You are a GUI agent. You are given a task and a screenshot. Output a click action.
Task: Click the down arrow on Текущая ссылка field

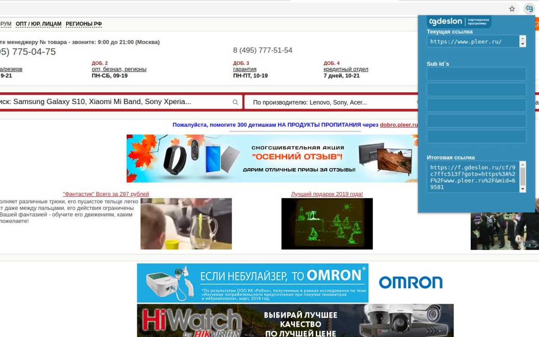[x=523, y=44]
